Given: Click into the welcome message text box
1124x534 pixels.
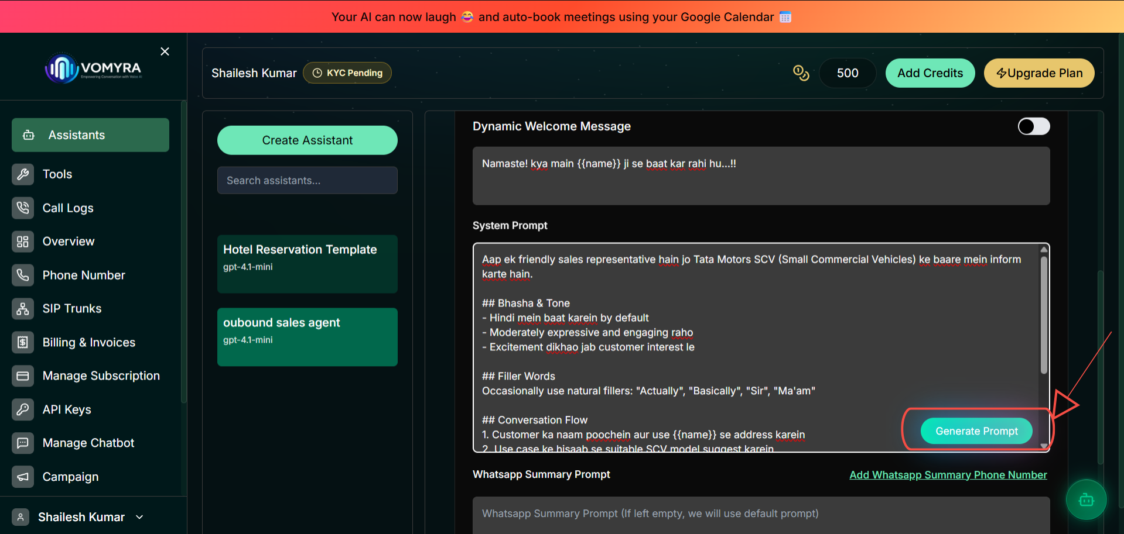Looking at the screenshot, I should tap(761, 175).
